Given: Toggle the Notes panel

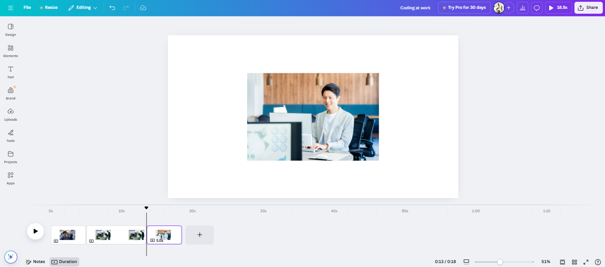Looking at the screenshot, I should tap(35, 261).
